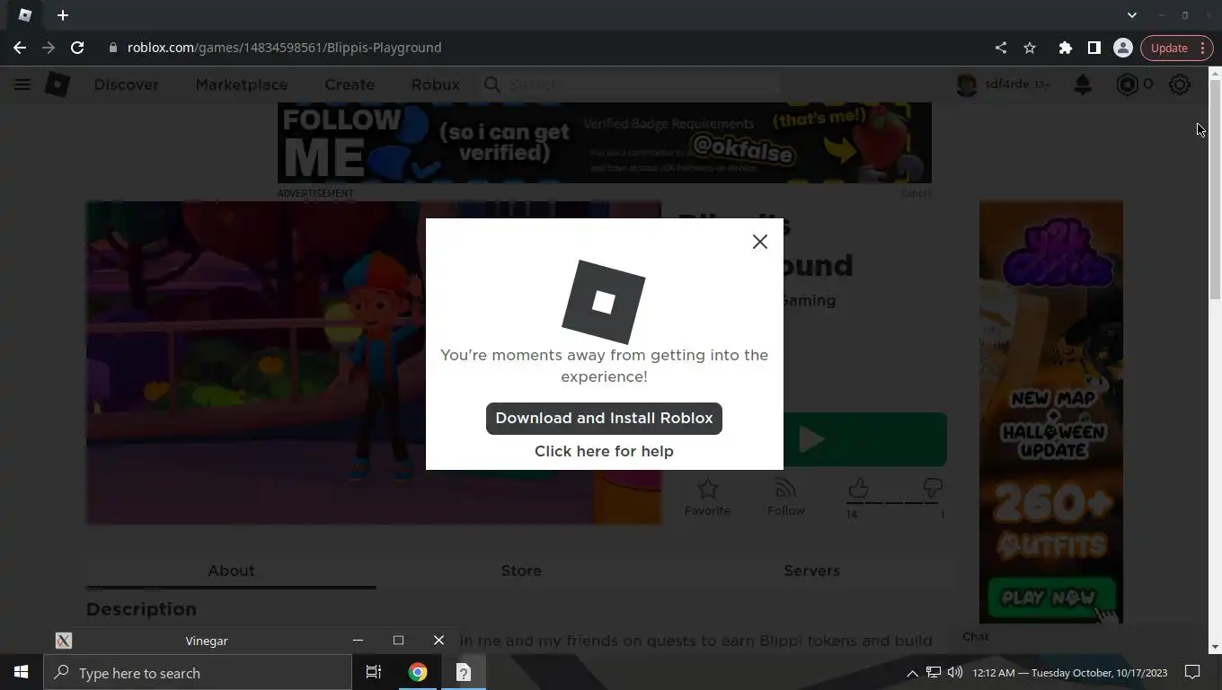1222x690 pixels.
Task: Open network status tray icon
Action: click(x=934, y=672)
